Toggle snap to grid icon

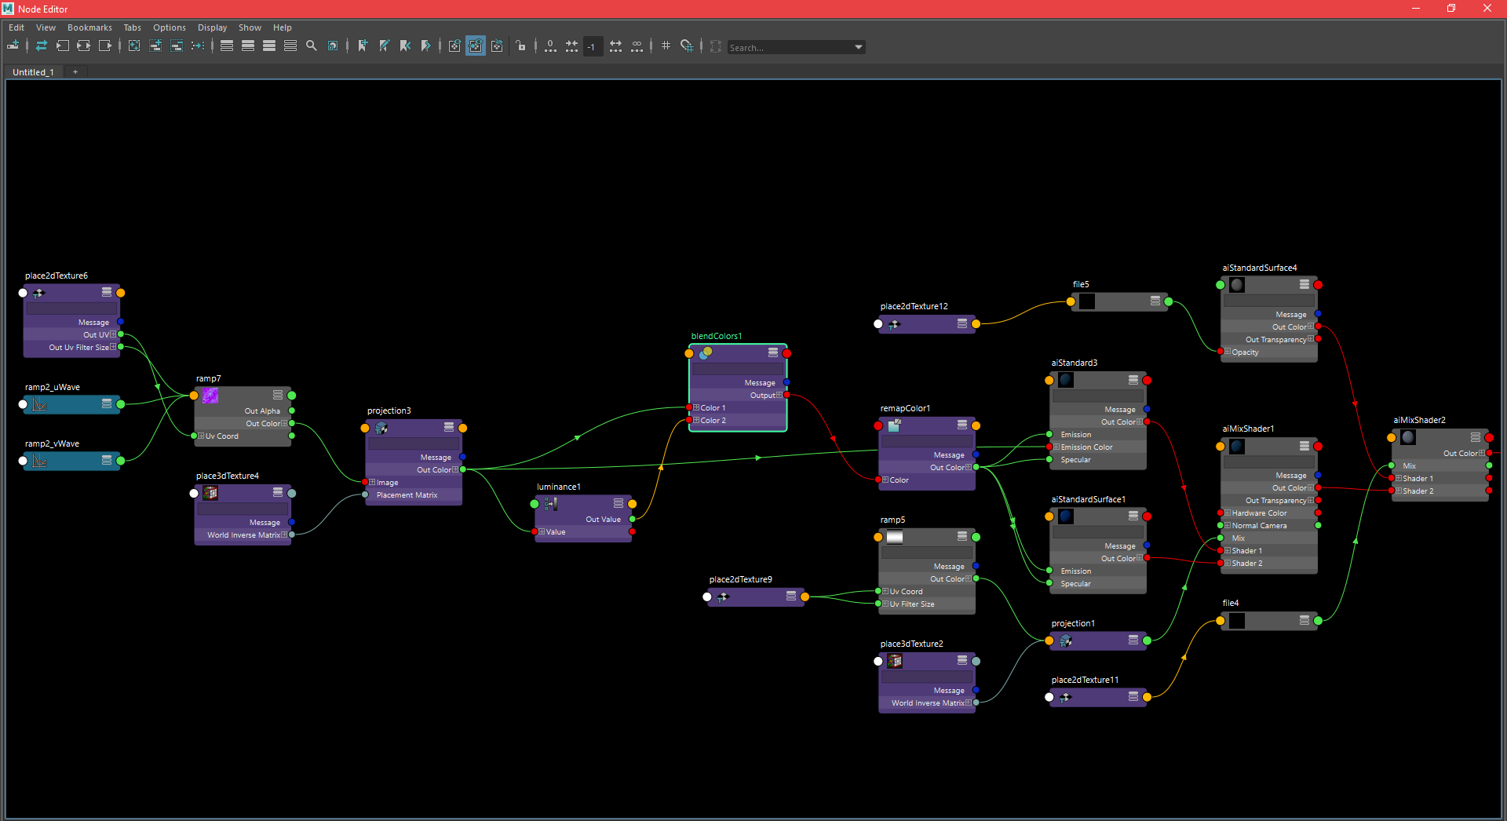tap(687, 46)
